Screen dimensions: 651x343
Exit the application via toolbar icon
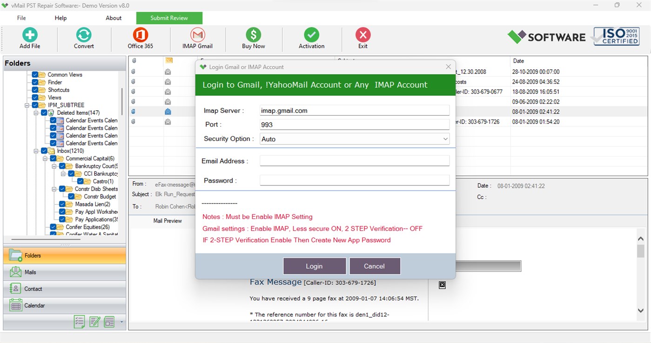point(362,38)
